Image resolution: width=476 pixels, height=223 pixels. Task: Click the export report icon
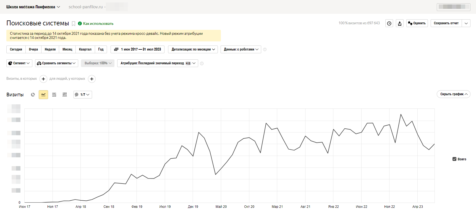(400, 23)
